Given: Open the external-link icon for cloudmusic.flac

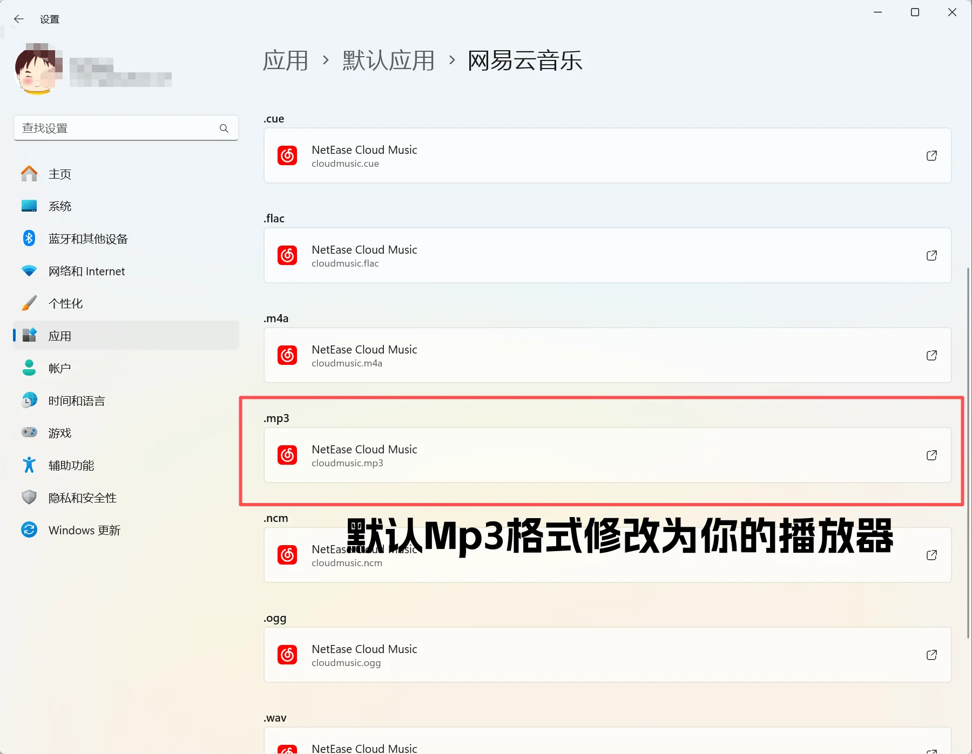Looking at the screenshot, I should (x=932, y=255).
